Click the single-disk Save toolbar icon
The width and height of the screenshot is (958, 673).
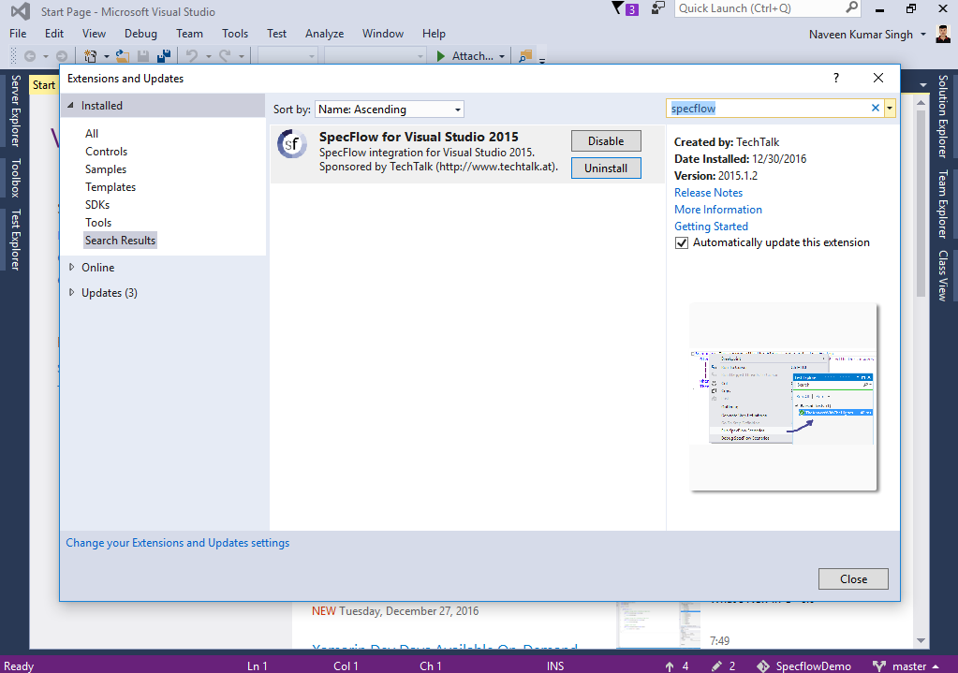[143, 56]
